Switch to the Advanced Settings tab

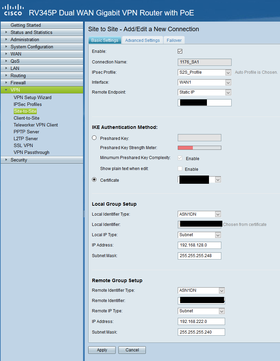pos(142,40)
